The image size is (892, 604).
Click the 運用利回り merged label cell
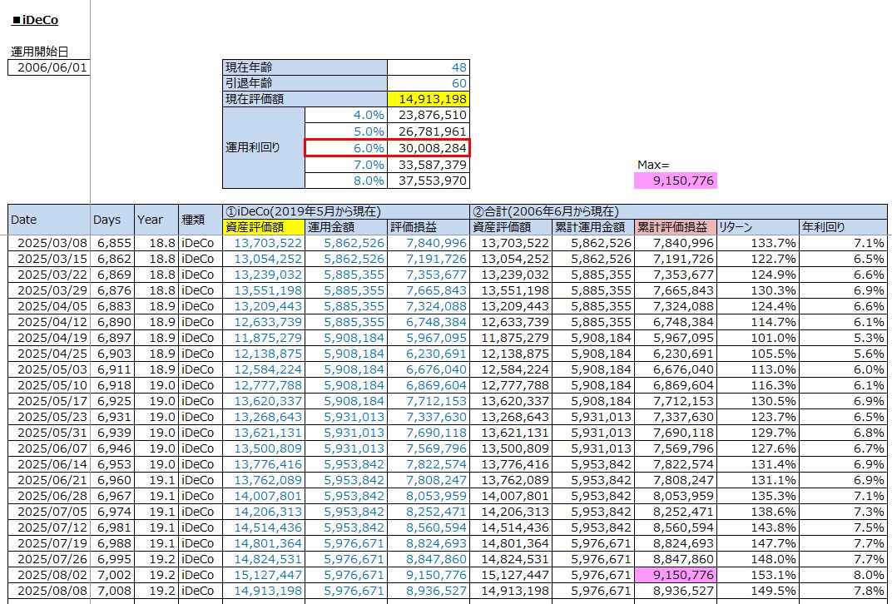click(264, 147)
